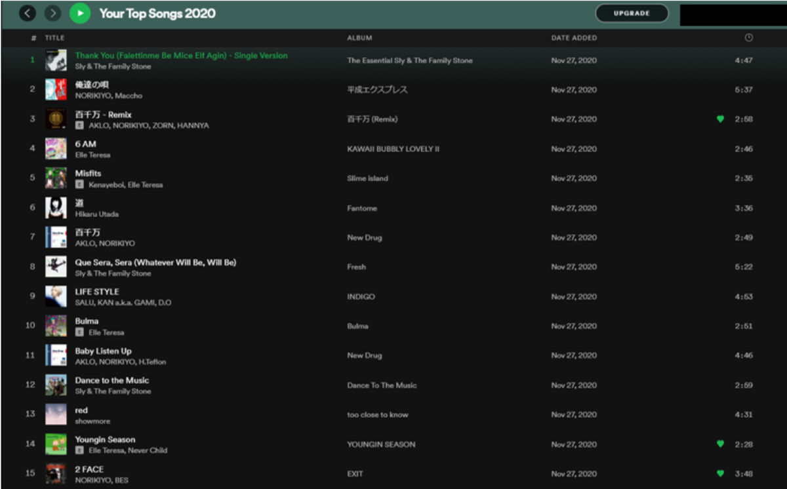
Task: Click album art for 2 FACE
Action: (x=56, y=473)
